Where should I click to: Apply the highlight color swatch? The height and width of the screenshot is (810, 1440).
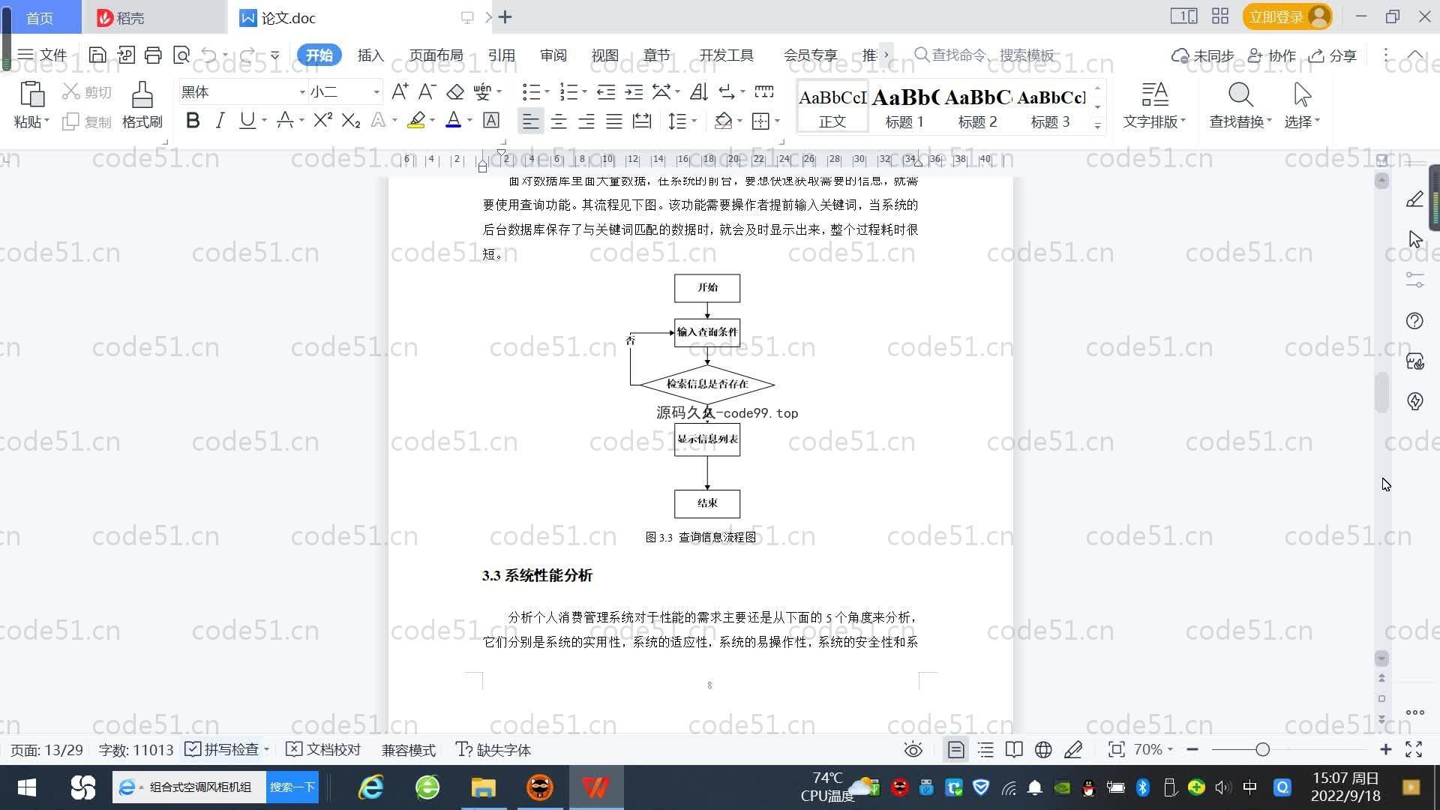[x=416, y=120]
